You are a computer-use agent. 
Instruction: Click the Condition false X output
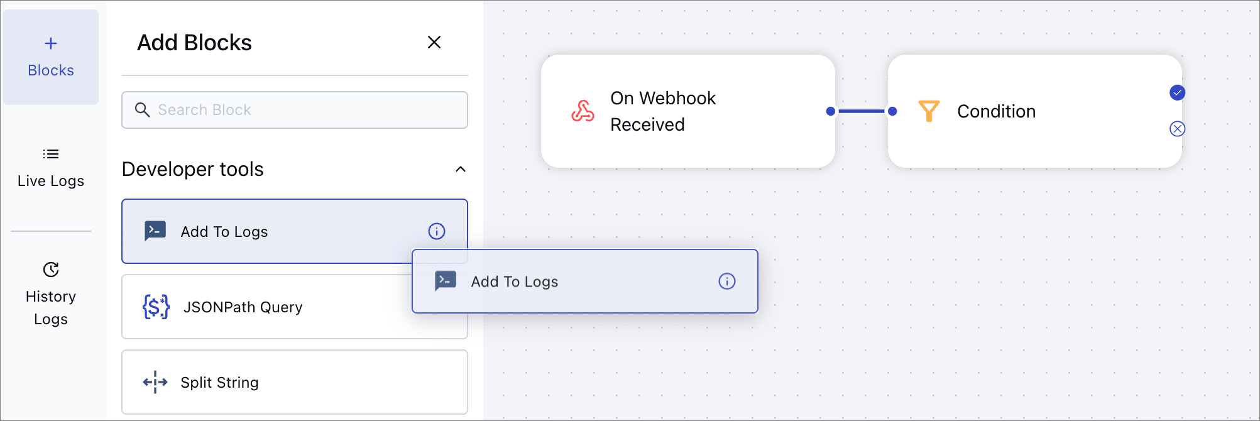click(x=1177, y=129)
